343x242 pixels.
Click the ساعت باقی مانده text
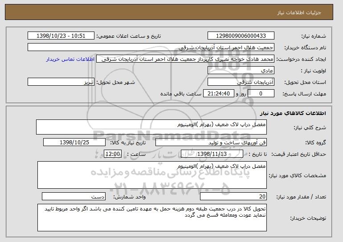[x=181, y=94]
